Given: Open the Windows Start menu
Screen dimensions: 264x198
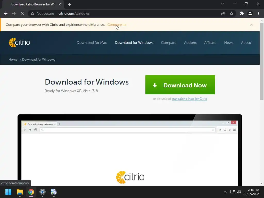Looking at the screenshot, I should coord(8,192).
